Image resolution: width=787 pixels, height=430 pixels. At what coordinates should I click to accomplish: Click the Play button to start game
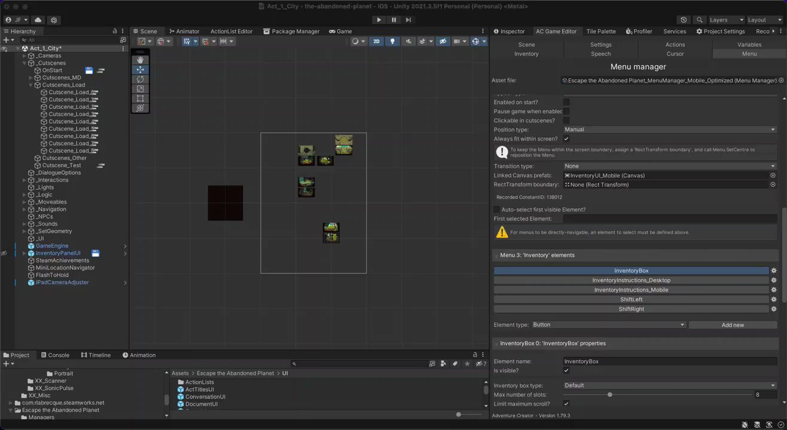pyautogui.click(x=379, y=20)
